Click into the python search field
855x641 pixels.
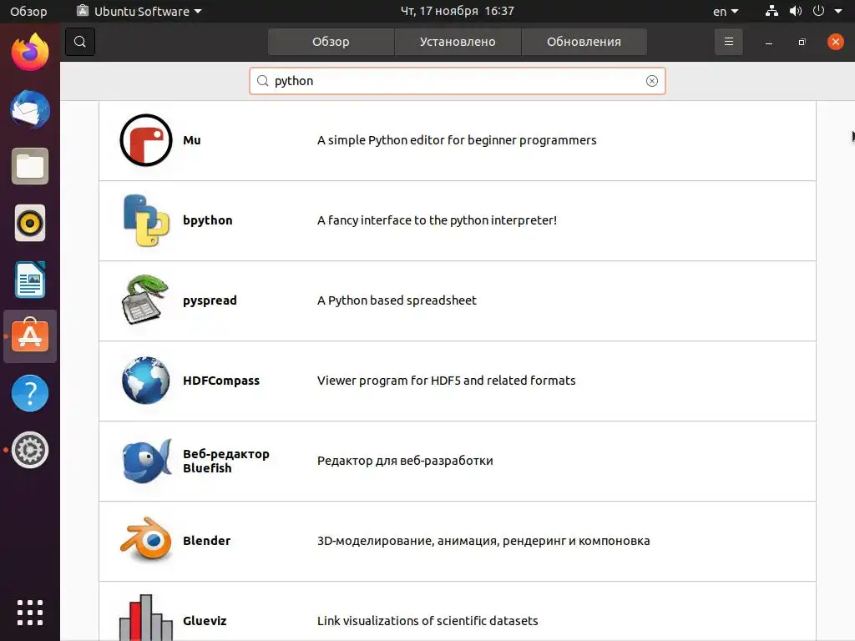pyautogui.click(x=457, y=81)
